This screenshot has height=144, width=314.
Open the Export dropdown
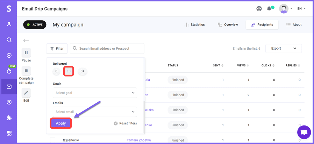[x=283, y=49]
